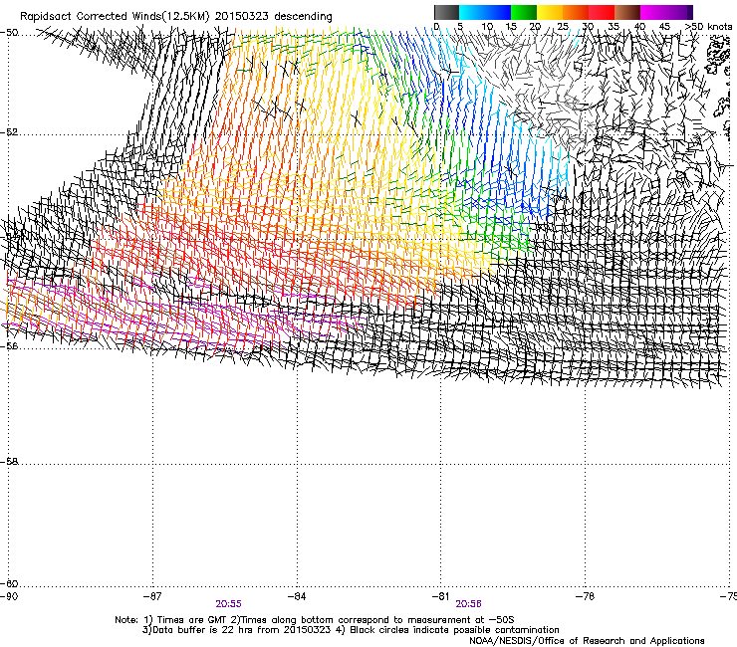737x647 pixels.
Task: Click the green 15-20 knots legend swatch
Action: click(524, 12)
